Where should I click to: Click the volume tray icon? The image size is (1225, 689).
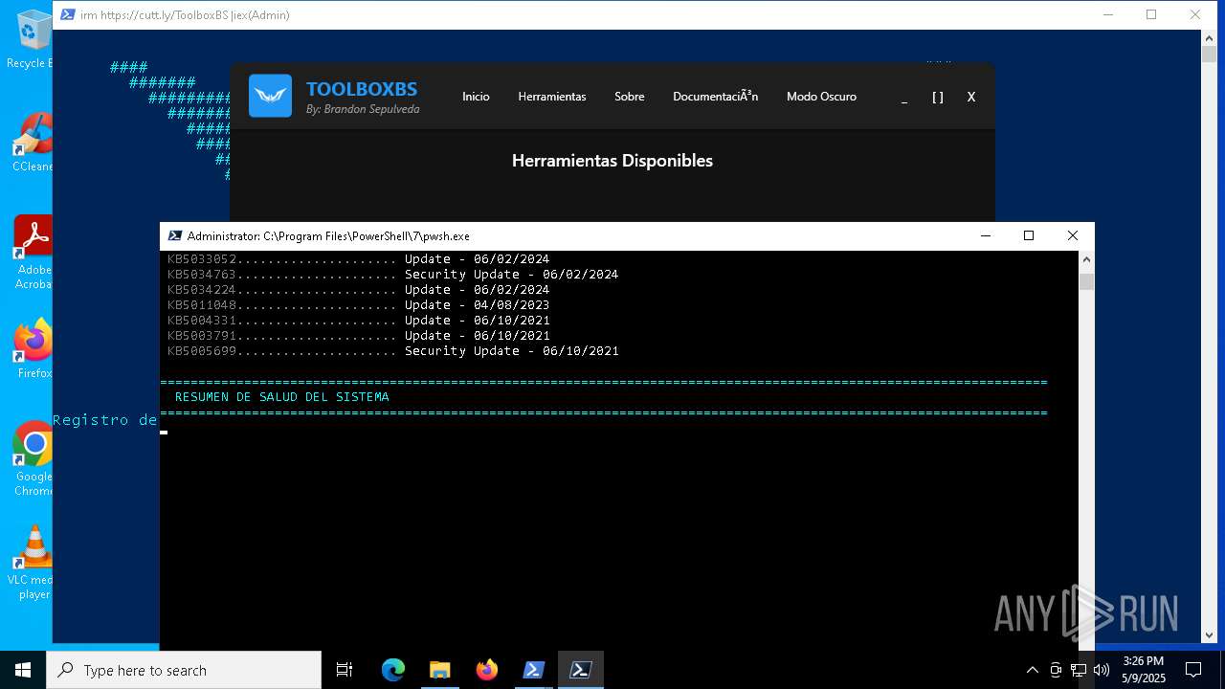pyautogui.click(x=1102, y=670)
